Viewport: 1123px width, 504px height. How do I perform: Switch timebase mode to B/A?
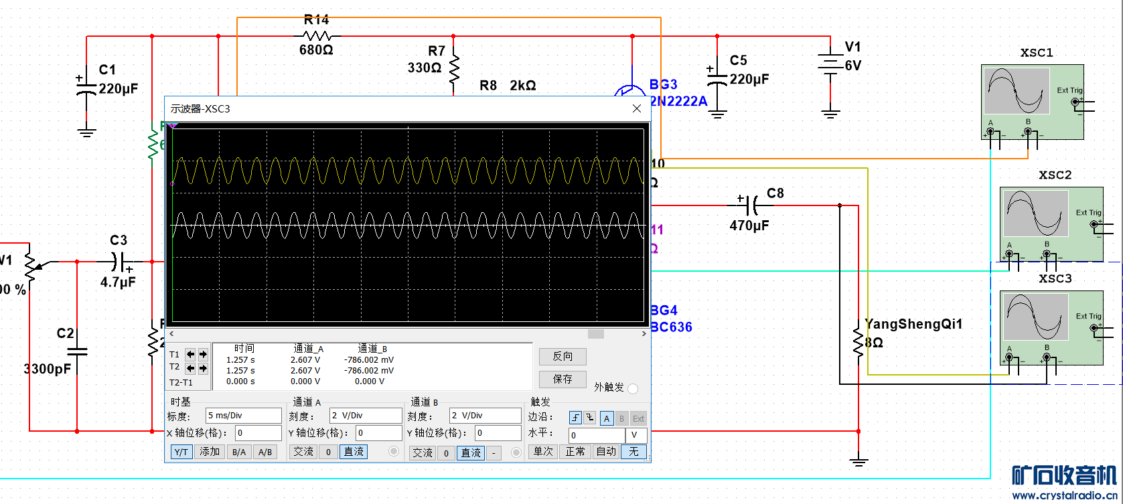[x=239, y=452]
